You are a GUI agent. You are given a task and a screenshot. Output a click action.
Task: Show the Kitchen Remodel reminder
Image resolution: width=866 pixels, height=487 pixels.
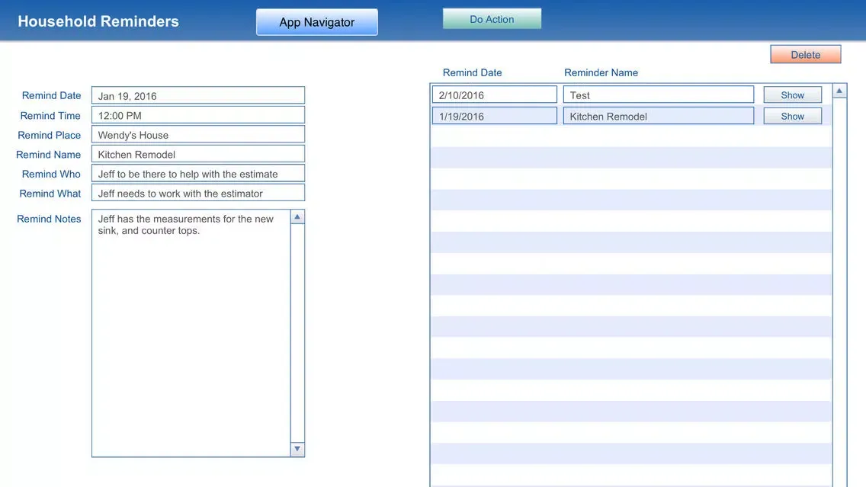pos(792,117)
